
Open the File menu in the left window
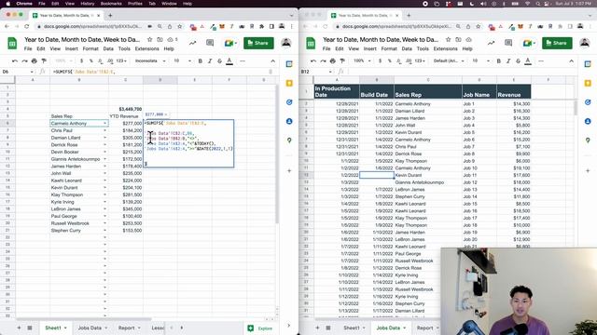[x=28, y=48]
